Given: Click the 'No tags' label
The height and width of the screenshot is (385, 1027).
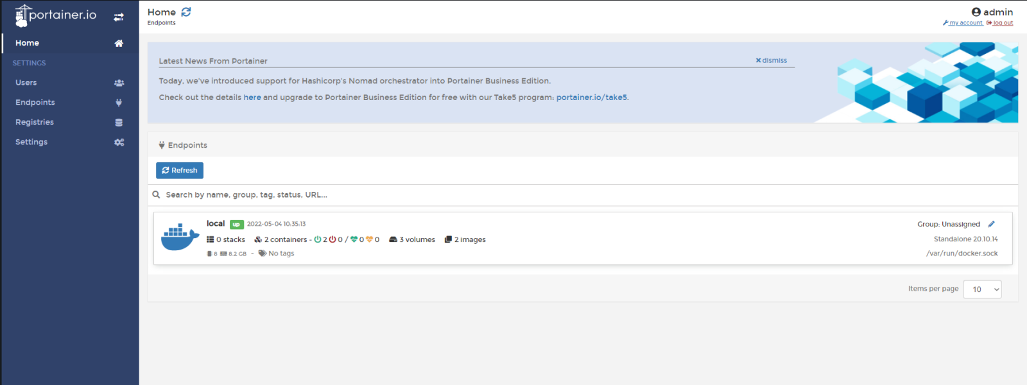Looking at the screenshot, I should [281, 253].
